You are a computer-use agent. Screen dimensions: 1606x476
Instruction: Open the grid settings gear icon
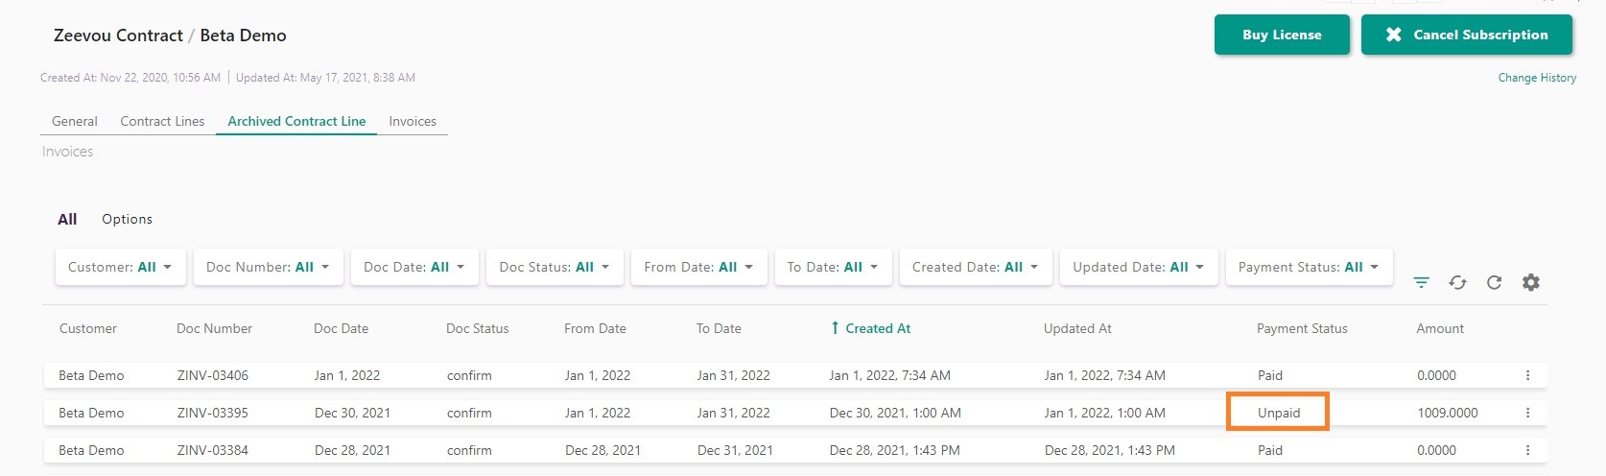pyautogui.click(x=1531, y=282)
